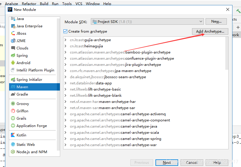Open the Analyze menu
The height and width of the screenshot is (167, 241).
[x=12, y=4]
